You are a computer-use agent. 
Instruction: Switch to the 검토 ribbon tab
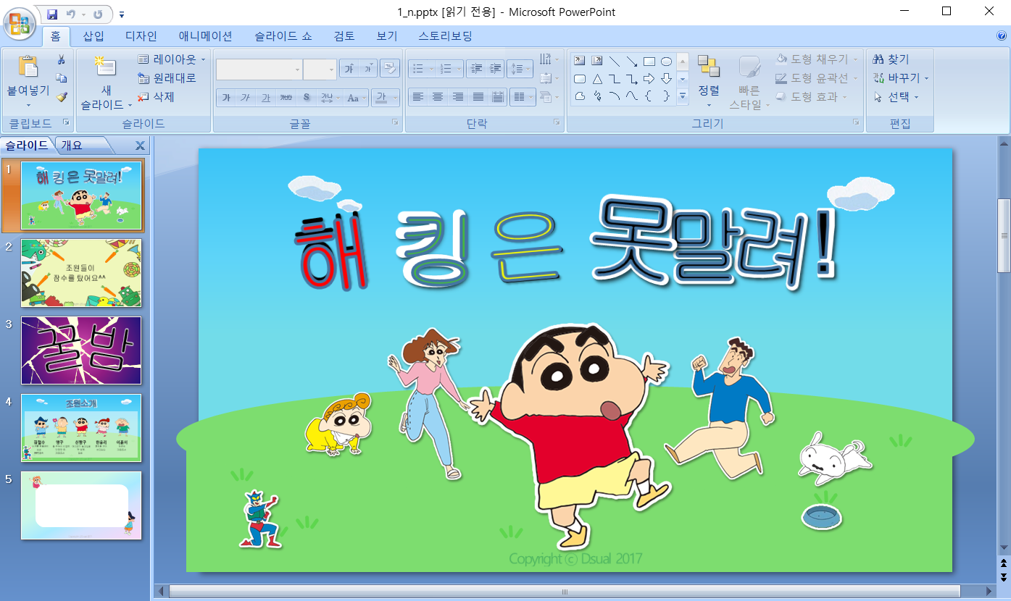344,36
